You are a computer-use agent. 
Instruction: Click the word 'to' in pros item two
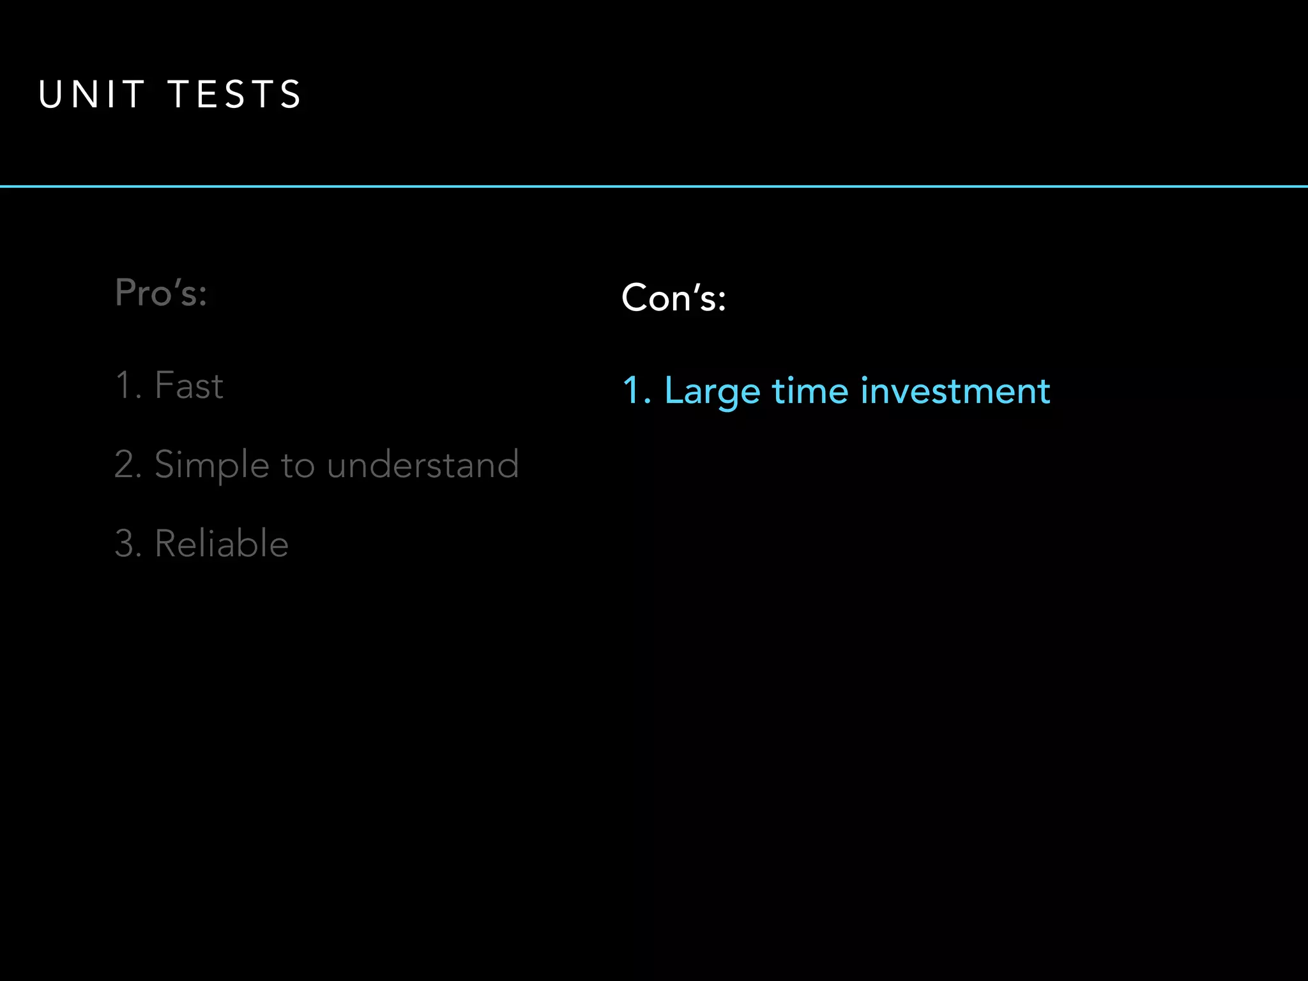tap(298, 466)
